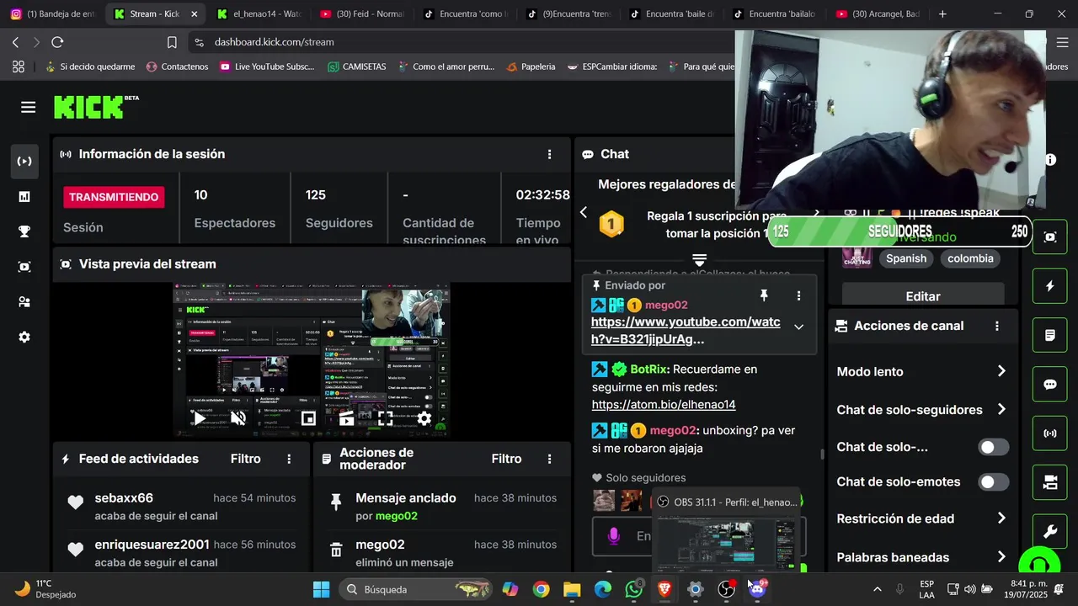Switch to the Feid YouTube tab
Viewport: 1078px width, 606px height.
[362, 14]
